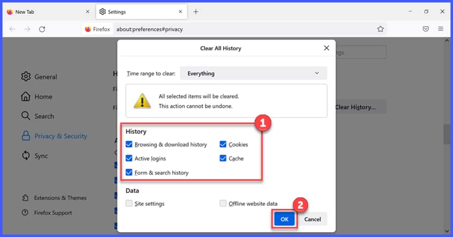
Task: Bookmark this page with the star icon
Action: [381, 29]
